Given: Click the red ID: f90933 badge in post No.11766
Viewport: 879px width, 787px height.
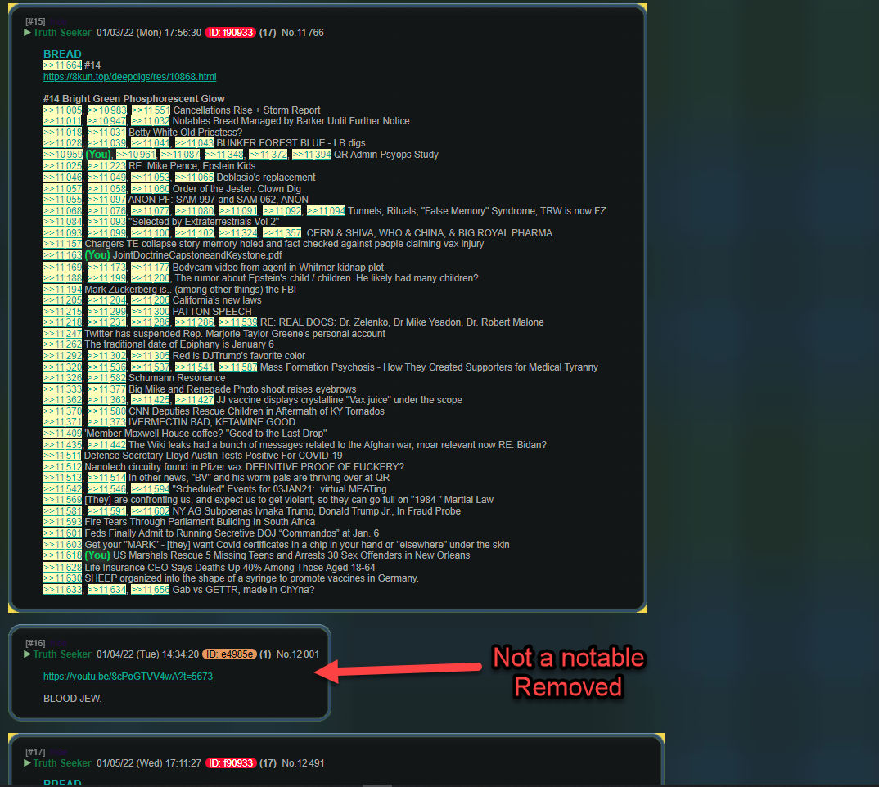Looking at the screenshot, I should [231, 33].
